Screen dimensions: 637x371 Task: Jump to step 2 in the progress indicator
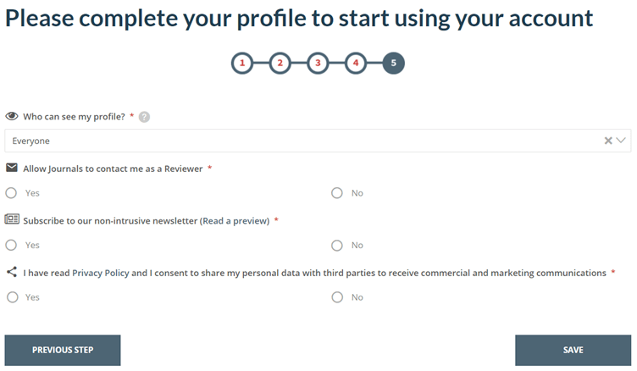280,63
